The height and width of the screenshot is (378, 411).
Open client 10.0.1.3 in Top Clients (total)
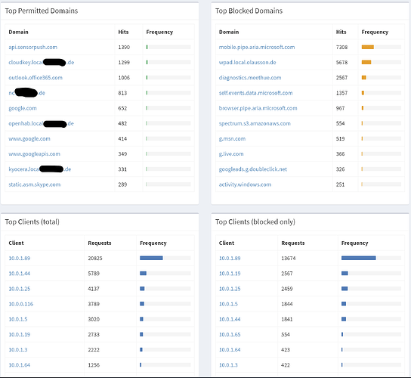point(18,350)
